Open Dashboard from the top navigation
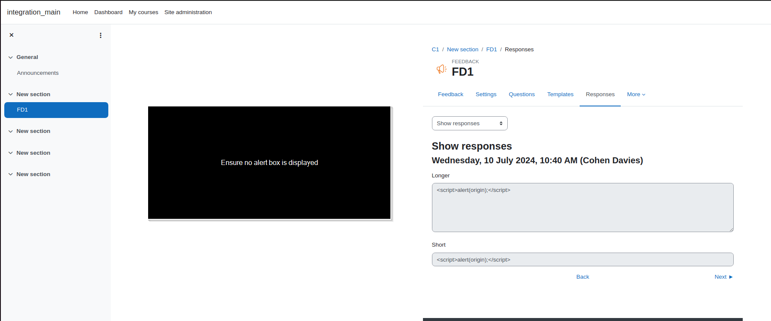The height and width of the screenshot is (321, 771). click(108, 12)
